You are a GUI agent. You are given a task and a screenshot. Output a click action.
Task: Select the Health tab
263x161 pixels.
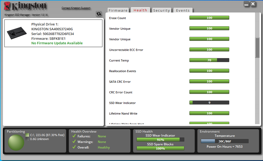pos(140,10)
